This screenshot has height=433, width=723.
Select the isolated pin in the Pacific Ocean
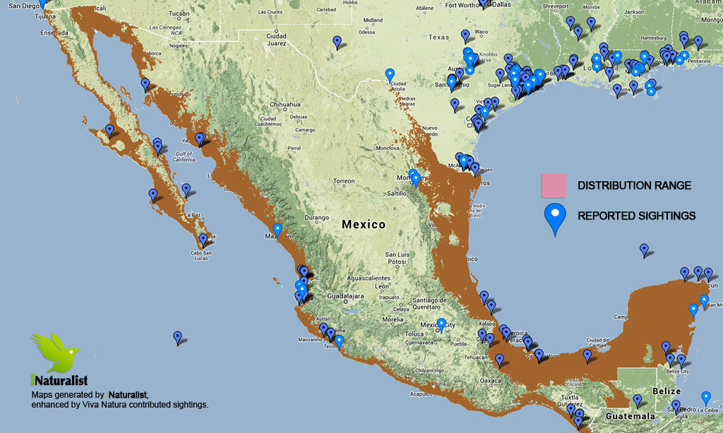tap(178, 337)
